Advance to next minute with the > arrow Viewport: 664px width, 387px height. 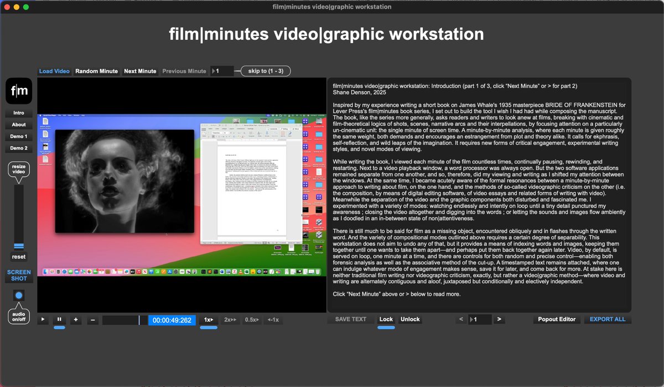click(499, 319)
